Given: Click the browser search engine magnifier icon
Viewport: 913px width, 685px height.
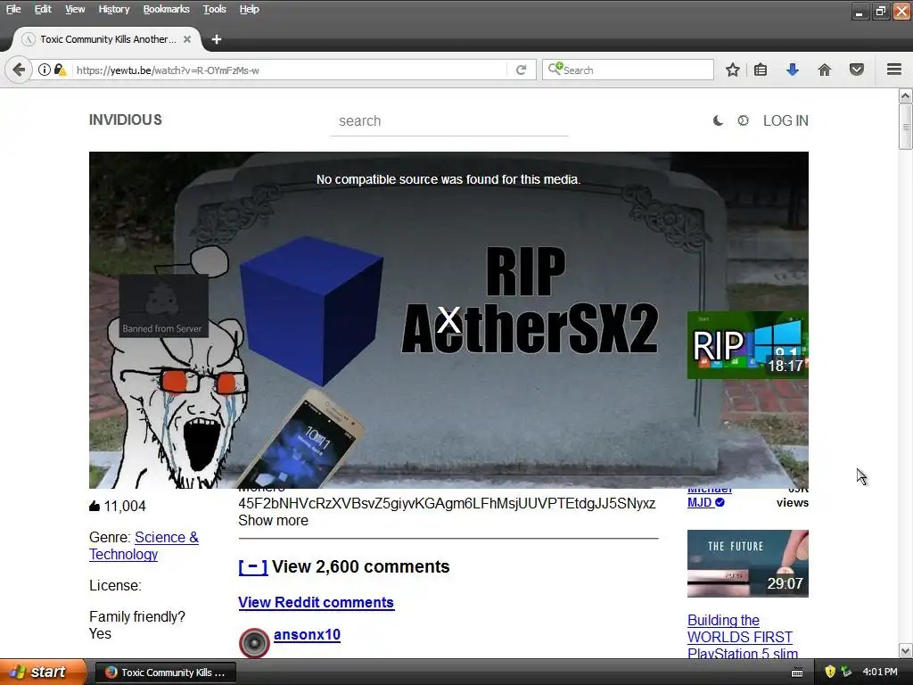Looking at the screenshot, I should tap(555, 70).
